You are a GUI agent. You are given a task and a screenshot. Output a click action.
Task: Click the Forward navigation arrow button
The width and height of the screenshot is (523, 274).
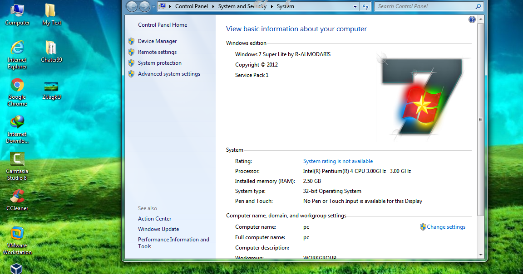(x=144, y=6)
